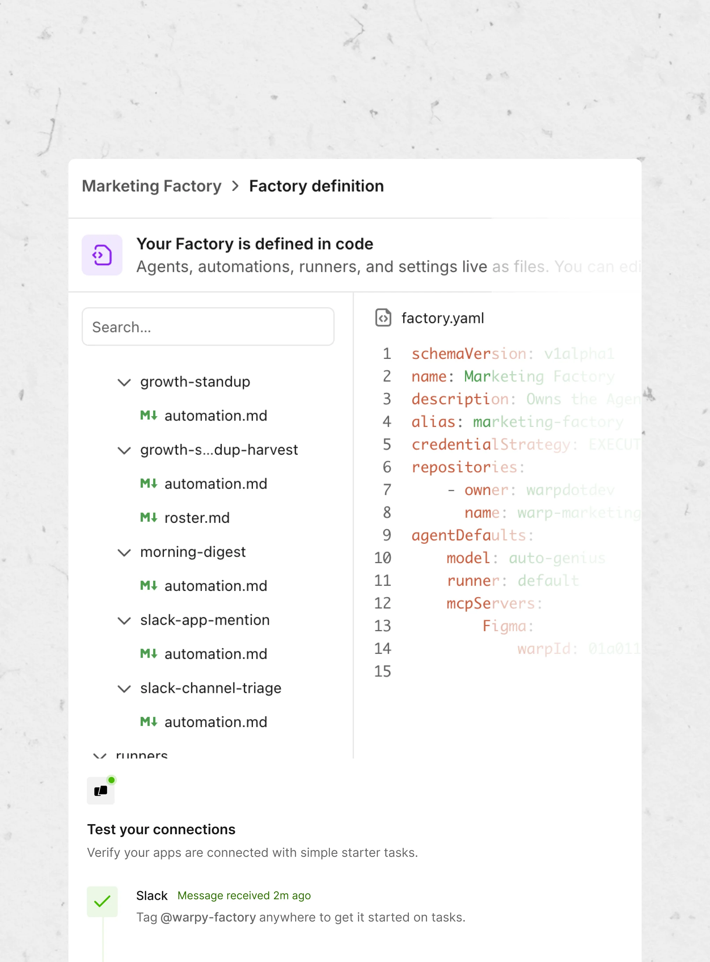
Task: Go to Marketing Factory breadcrumb
Action: (152, 186)
